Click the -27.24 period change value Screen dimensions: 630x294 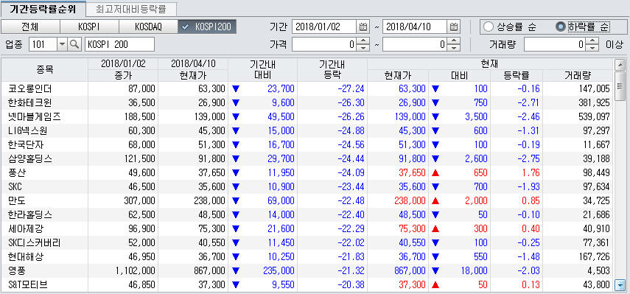pos(351,88)
